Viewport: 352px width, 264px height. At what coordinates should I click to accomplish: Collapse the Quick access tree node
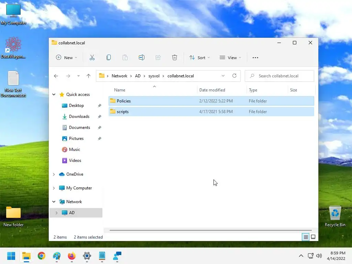[x=54, y=95]
